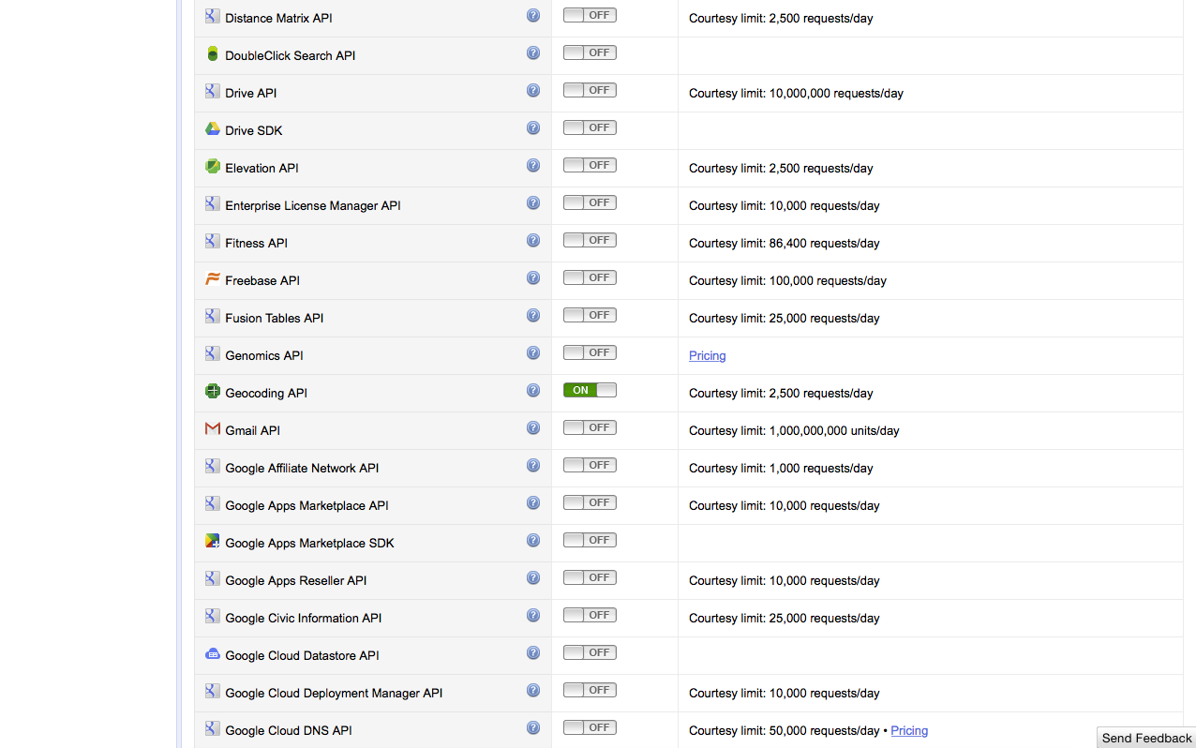Screen dimensions: 1196x748
Task: Switch on the Distance Matrix API
Action: 590,15
